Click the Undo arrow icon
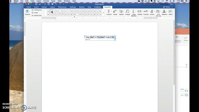This screenshot has height=112, width=199. click(40, 4)
